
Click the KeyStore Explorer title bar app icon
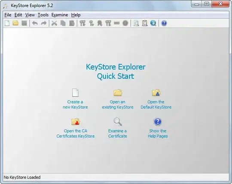(x=6, y=6)
